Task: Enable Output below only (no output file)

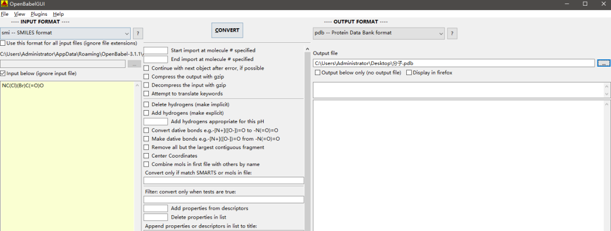Action: pos(317,73)
